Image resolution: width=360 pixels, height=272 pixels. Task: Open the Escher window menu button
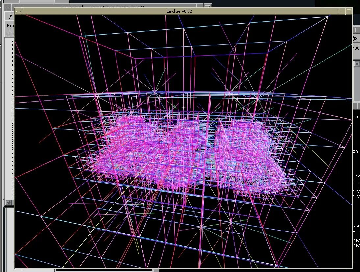[19, 11]
